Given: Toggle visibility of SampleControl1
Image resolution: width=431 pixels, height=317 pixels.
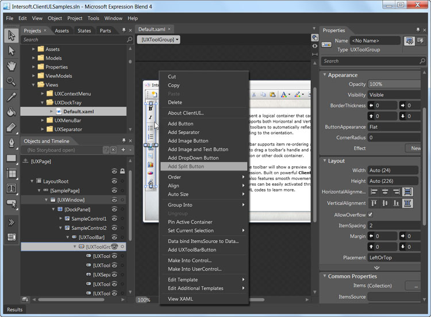Looking at the screenshot, I should point(114,218).
